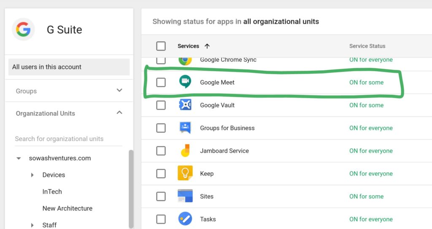Click Sites' ON for some status
This screenshot has height=229, width=432.
(x=367, y=197)
